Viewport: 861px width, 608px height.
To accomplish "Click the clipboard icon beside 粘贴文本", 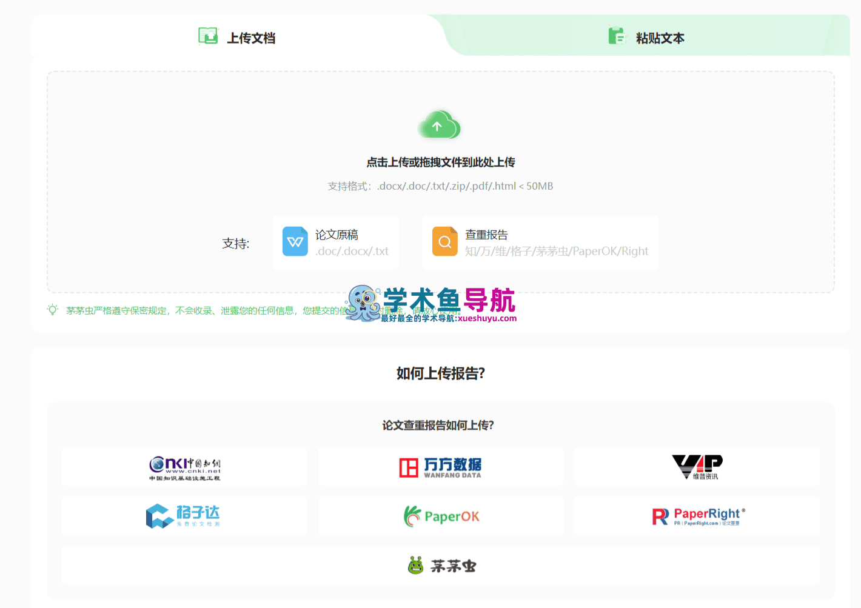I will [617, 36].
